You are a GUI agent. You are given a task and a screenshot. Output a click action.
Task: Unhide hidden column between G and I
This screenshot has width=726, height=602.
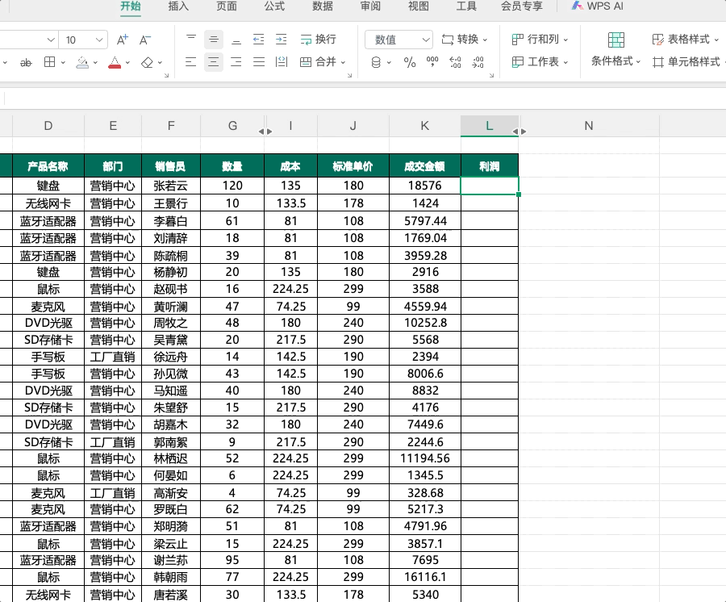point(265,132)
